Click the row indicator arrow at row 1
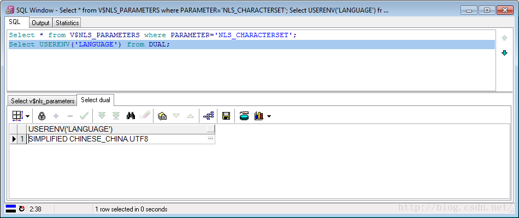 (x=14, y=139)
